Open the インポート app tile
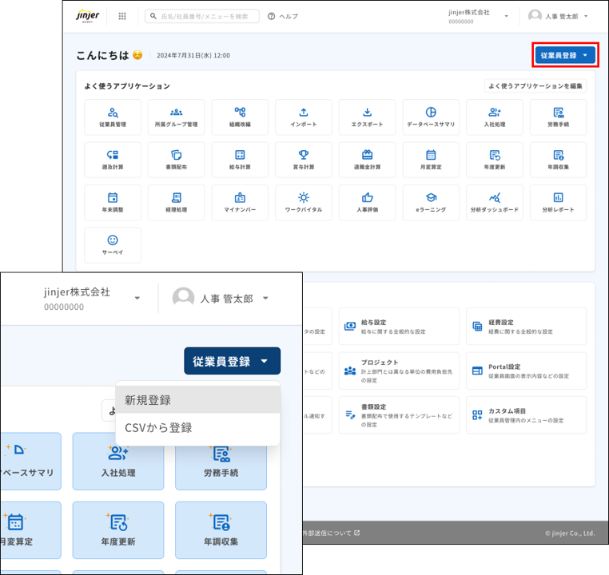Viewport: 609px width, 575px height. coord(304,117)
